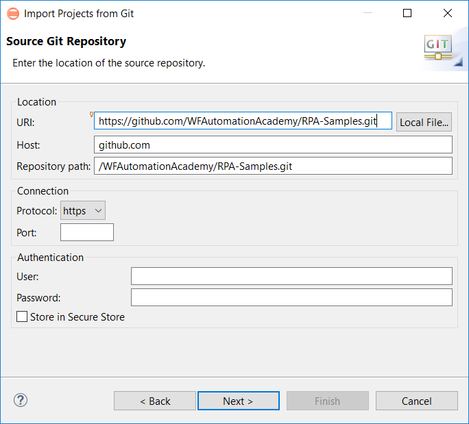Viewport: 469px width, 424px height.
Task: Open the Protocol dropdown
Action: point(83,210)
